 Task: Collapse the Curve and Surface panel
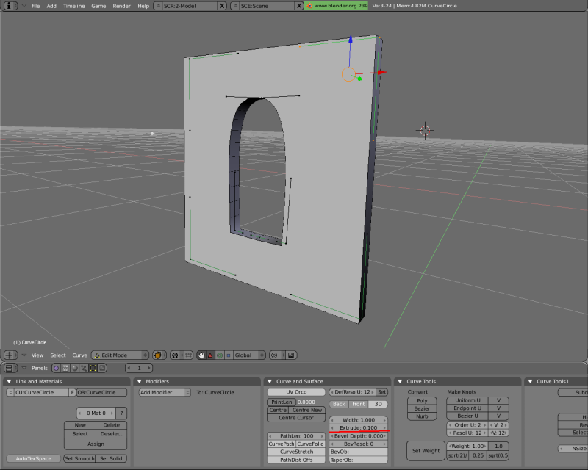[x=270, y=381]
